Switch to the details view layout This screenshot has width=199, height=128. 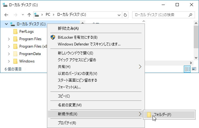(x=187, y=69)
